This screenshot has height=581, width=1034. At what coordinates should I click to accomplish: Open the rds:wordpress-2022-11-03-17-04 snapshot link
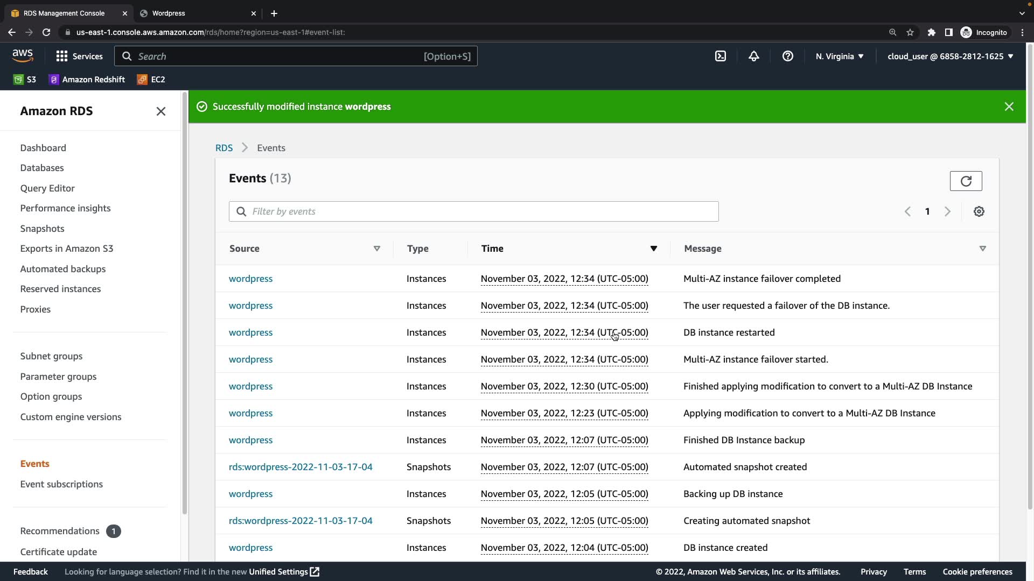[x=301, y=467]
